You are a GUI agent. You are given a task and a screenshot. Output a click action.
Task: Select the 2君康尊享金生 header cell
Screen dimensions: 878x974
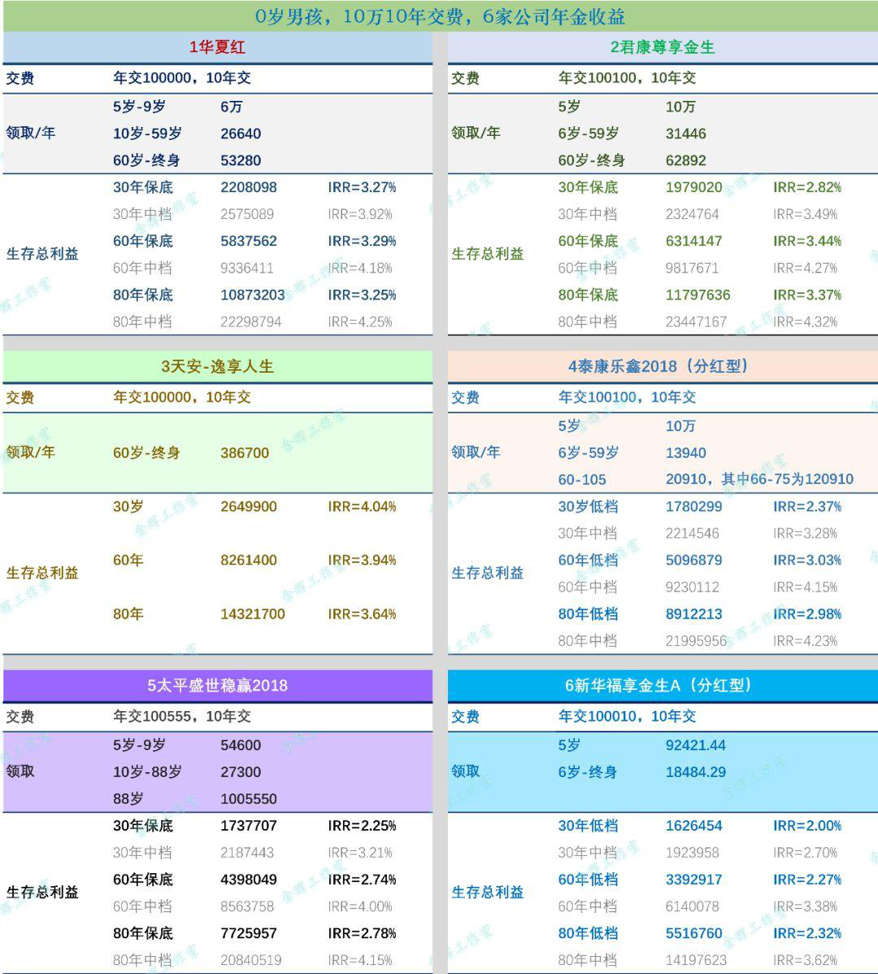(x=662, y=47)
